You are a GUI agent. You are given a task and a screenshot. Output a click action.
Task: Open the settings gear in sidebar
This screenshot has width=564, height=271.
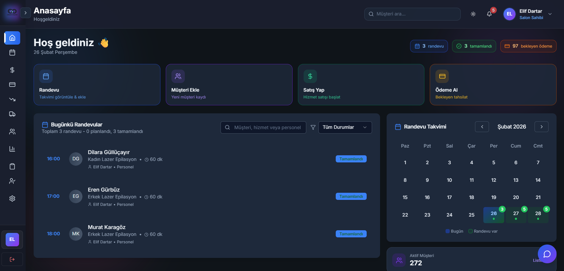pos(12,198)
